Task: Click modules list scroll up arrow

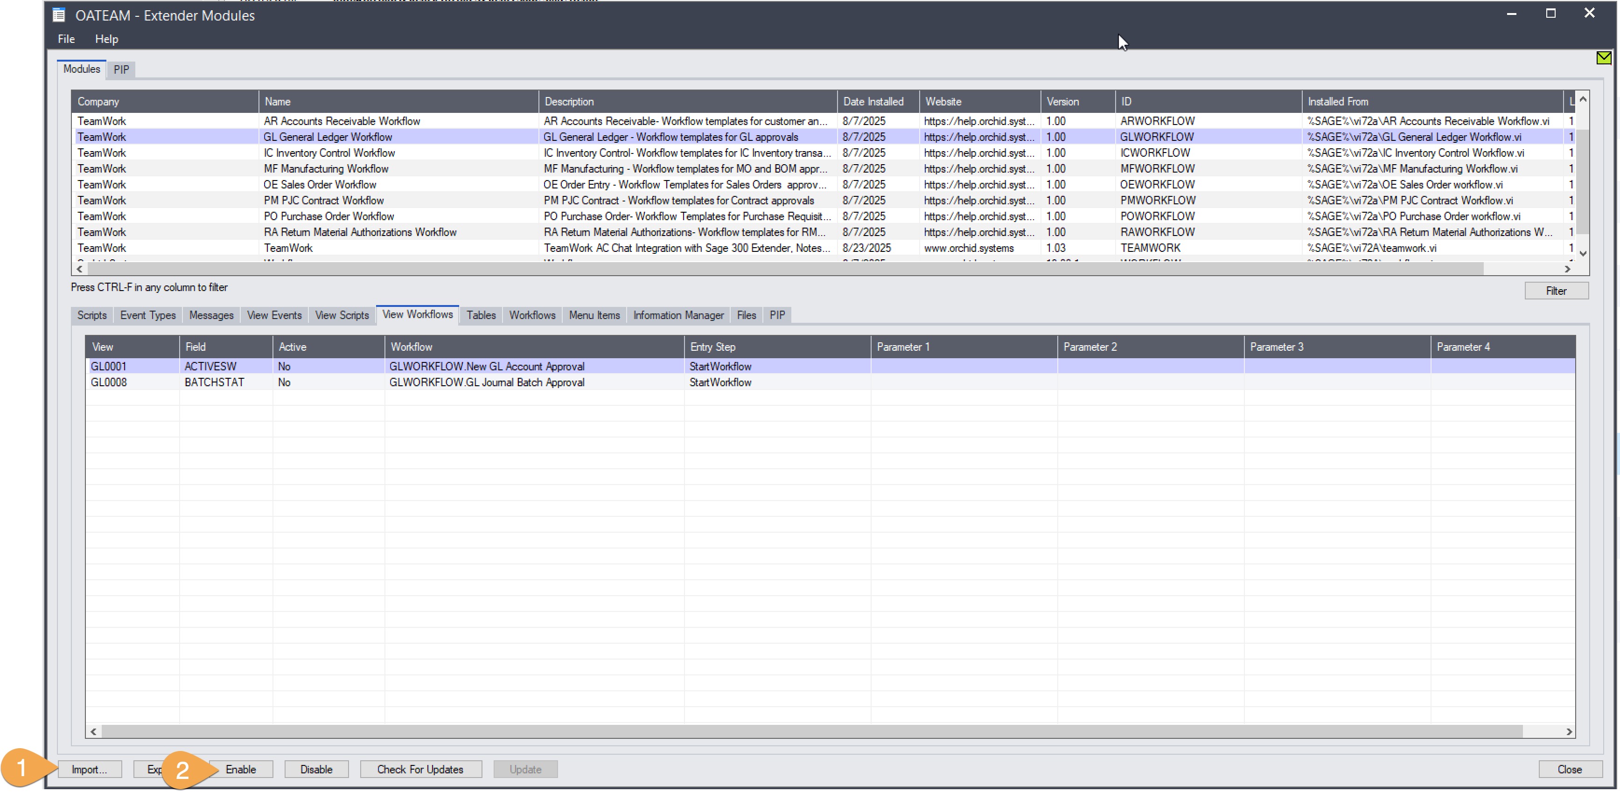Action: click(1583, 99)
